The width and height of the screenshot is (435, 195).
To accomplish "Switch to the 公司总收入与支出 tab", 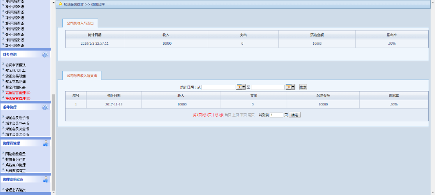I will 80,23.
